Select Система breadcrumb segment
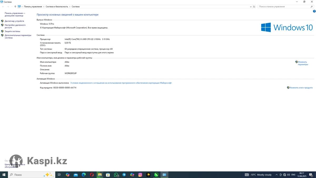Image resolution: width=316 pixels, height=178 pixels. pyautogui.click(x=76, y=7)
